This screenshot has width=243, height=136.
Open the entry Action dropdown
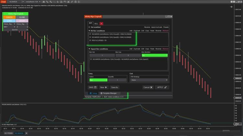pos(98,80)
